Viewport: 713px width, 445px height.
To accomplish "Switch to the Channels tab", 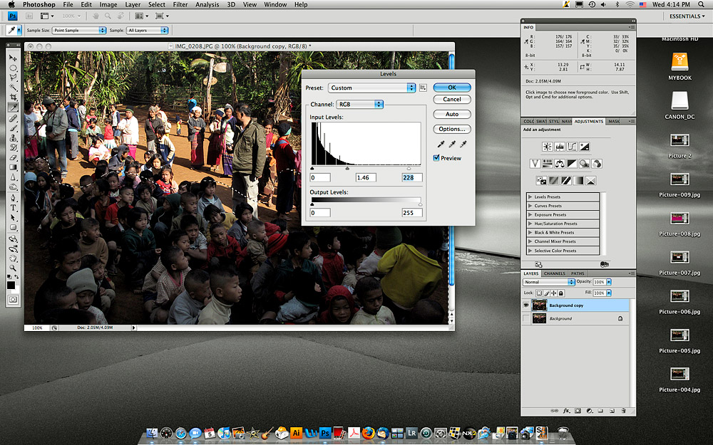I will tap(554, 273).
